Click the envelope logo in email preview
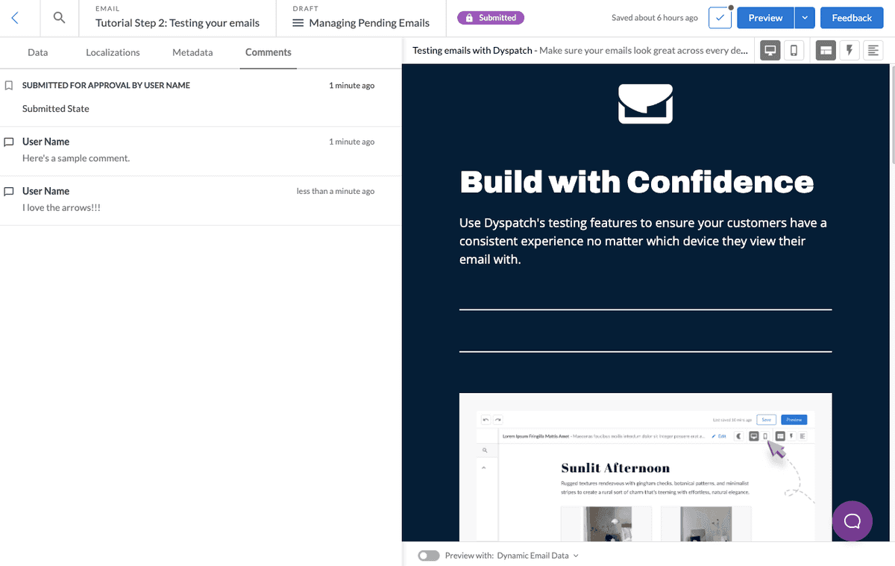 tap(646, 104)
